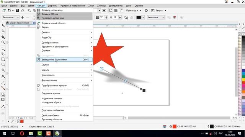The image size is (245, 137).
Task: Toggle the show guidelines button
Action: point(121,11)
